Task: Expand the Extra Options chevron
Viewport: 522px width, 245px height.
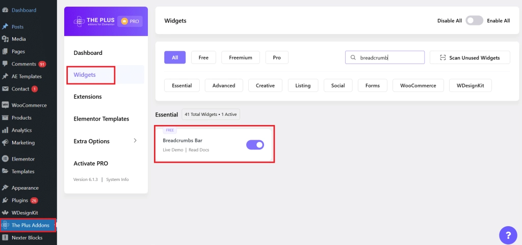Action: point(135,140)
